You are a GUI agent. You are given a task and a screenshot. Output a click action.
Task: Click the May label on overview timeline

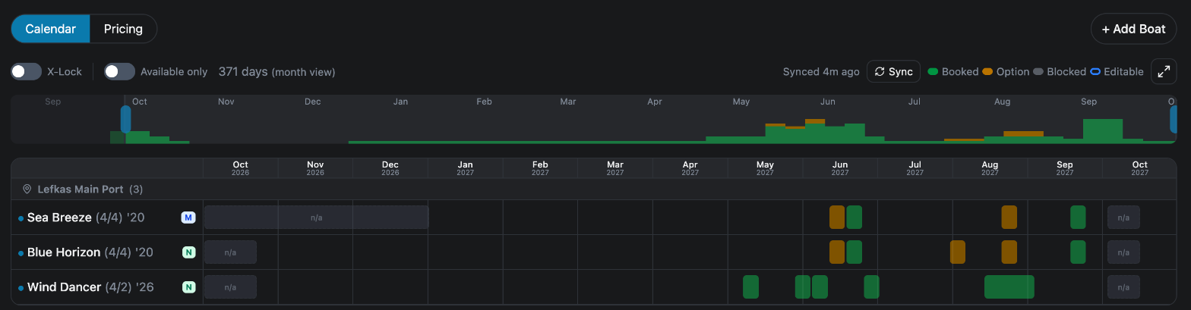741,102
